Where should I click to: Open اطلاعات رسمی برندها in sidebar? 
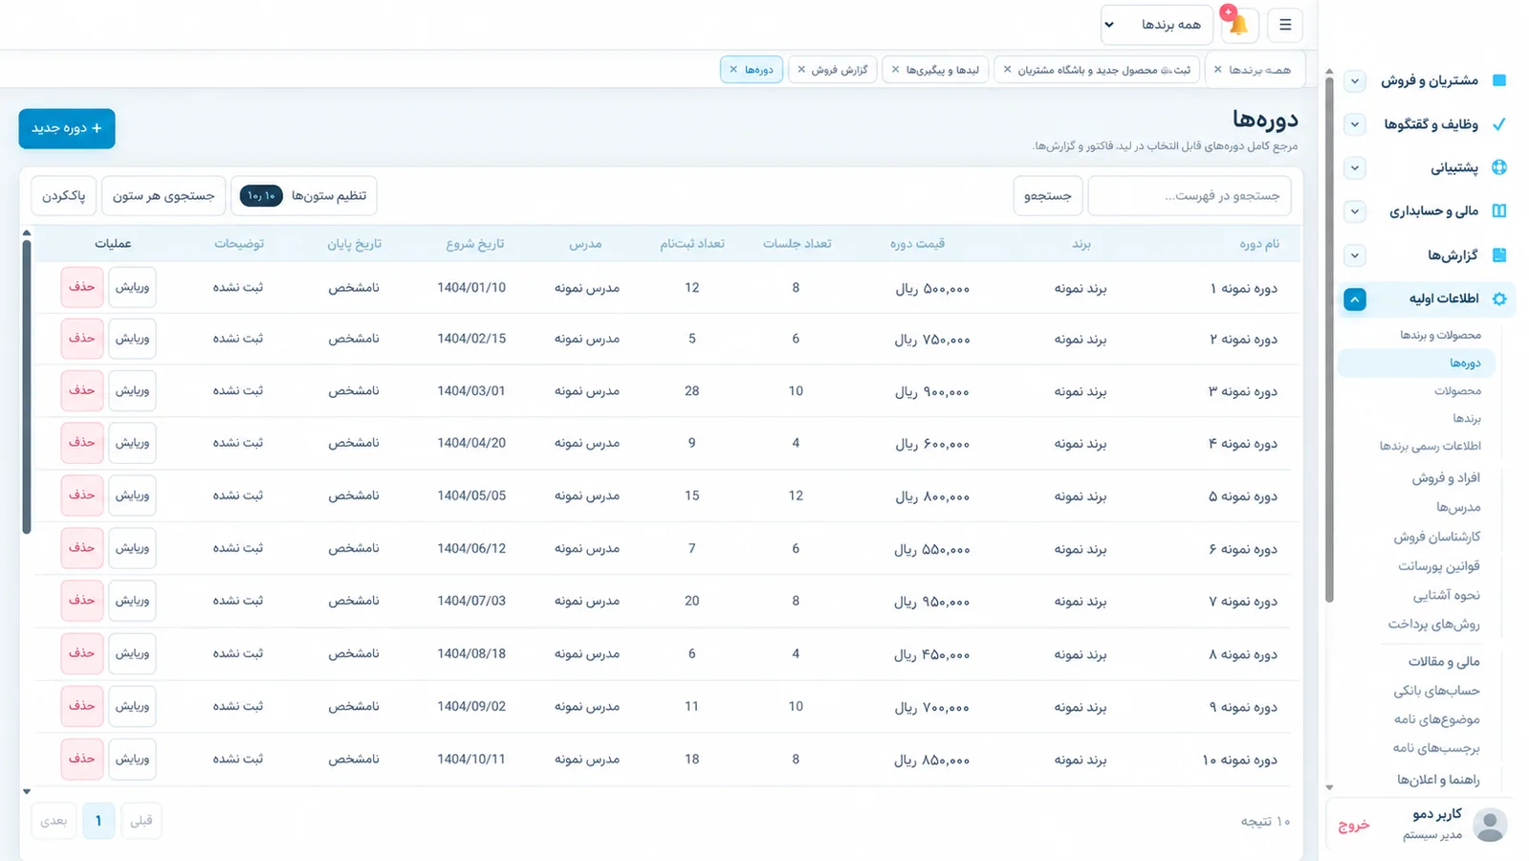tap(1430, 447)
